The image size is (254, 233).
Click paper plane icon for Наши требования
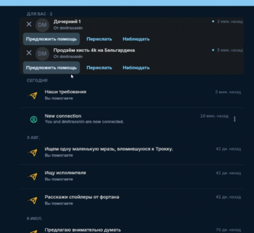[x=33, y=96]
